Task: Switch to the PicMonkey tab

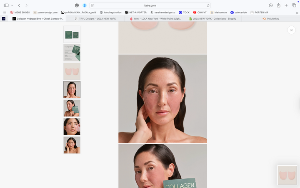Action: [271, 19]
